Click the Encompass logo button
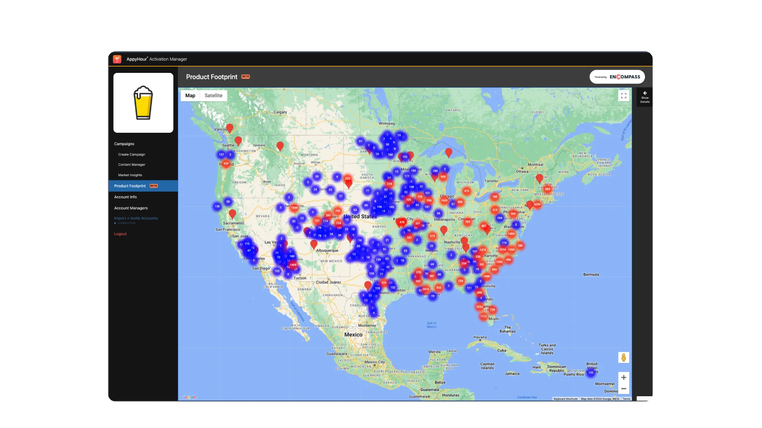Image resolution: width=762 pixels, height=428 pixels. pyautogui.click(x=617, y=76)
